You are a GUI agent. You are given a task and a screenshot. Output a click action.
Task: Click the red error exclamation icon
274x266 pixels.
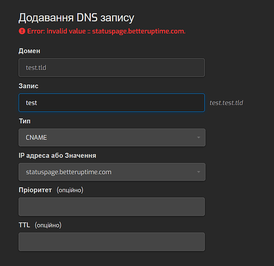click(22, 31)
